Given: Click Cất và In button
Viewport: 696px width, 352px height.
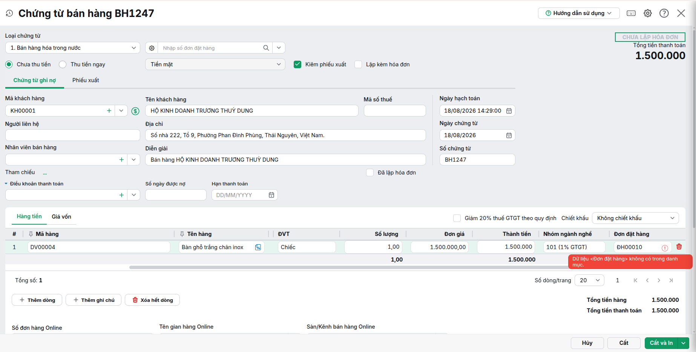Looking at the screenshot, I should point(661,343).
